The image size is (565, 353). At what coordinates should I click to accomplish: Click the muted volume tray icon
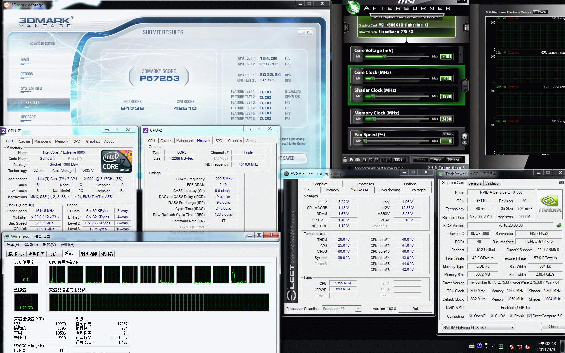527,347
